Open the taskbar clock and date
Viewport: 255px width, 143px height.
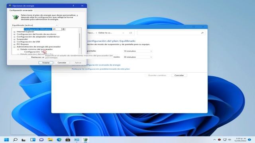pos(240,139)
